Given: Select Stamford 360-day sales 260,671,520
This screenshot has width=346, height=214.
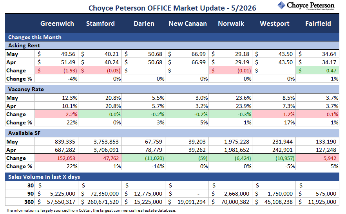Looking at the screenshot, I should tap(103, 202).
